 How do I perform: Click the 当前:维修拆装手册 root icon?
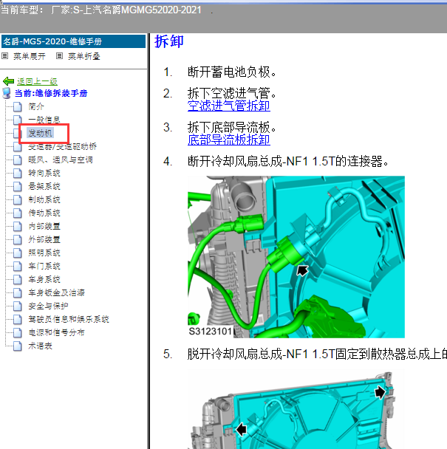pos(7,93)
